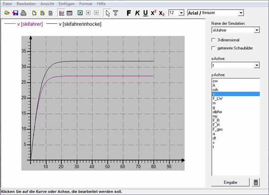The width and height of the screenshot is (269, 195).
Task: Select g in the y-Achse list
Action: click(236, 107)
